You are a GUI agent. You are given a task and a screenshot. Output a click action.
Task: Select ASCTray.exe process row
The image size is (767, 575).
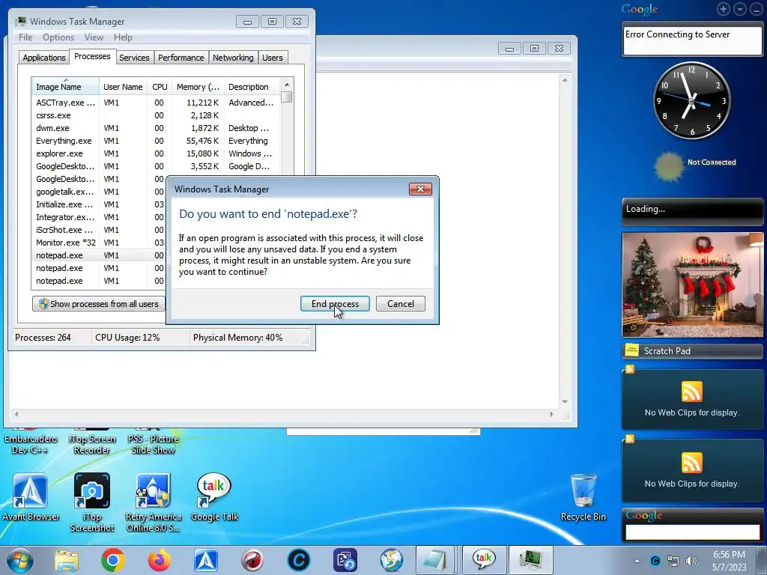point(156,103)
